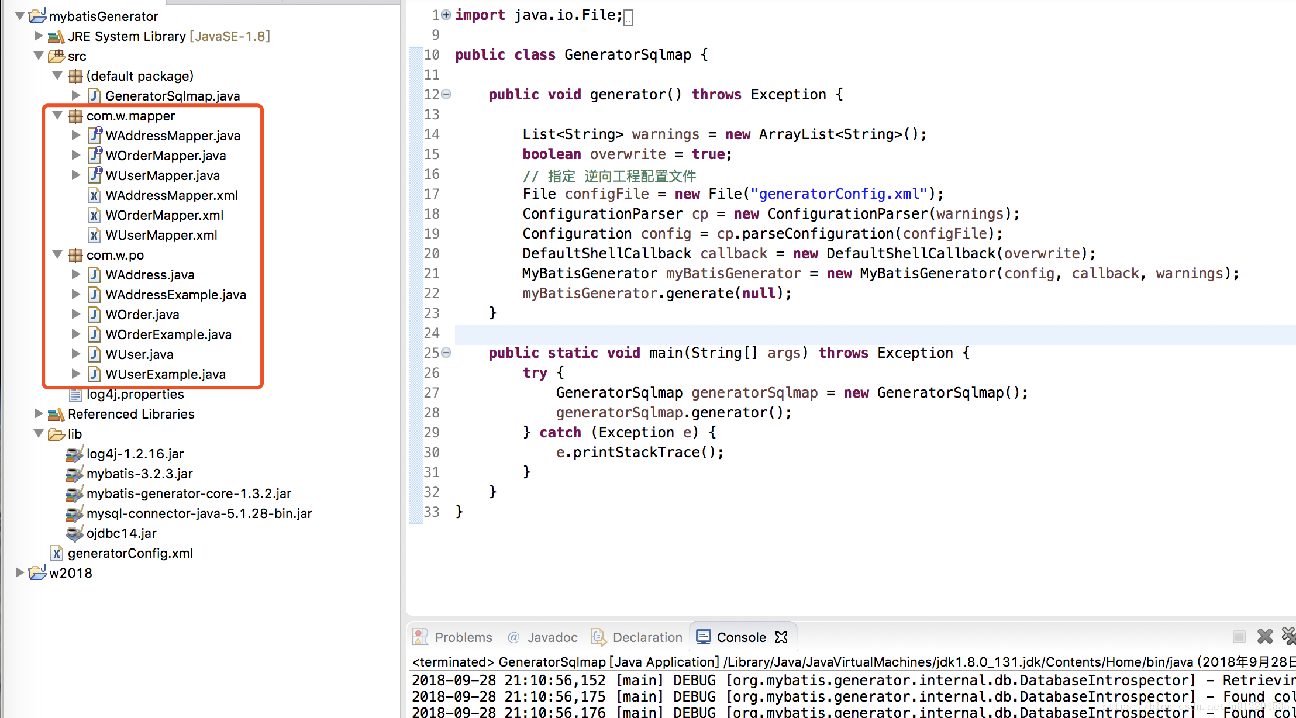
Task: Switch to the Declaration tab
Action: (x=636, y=637)
